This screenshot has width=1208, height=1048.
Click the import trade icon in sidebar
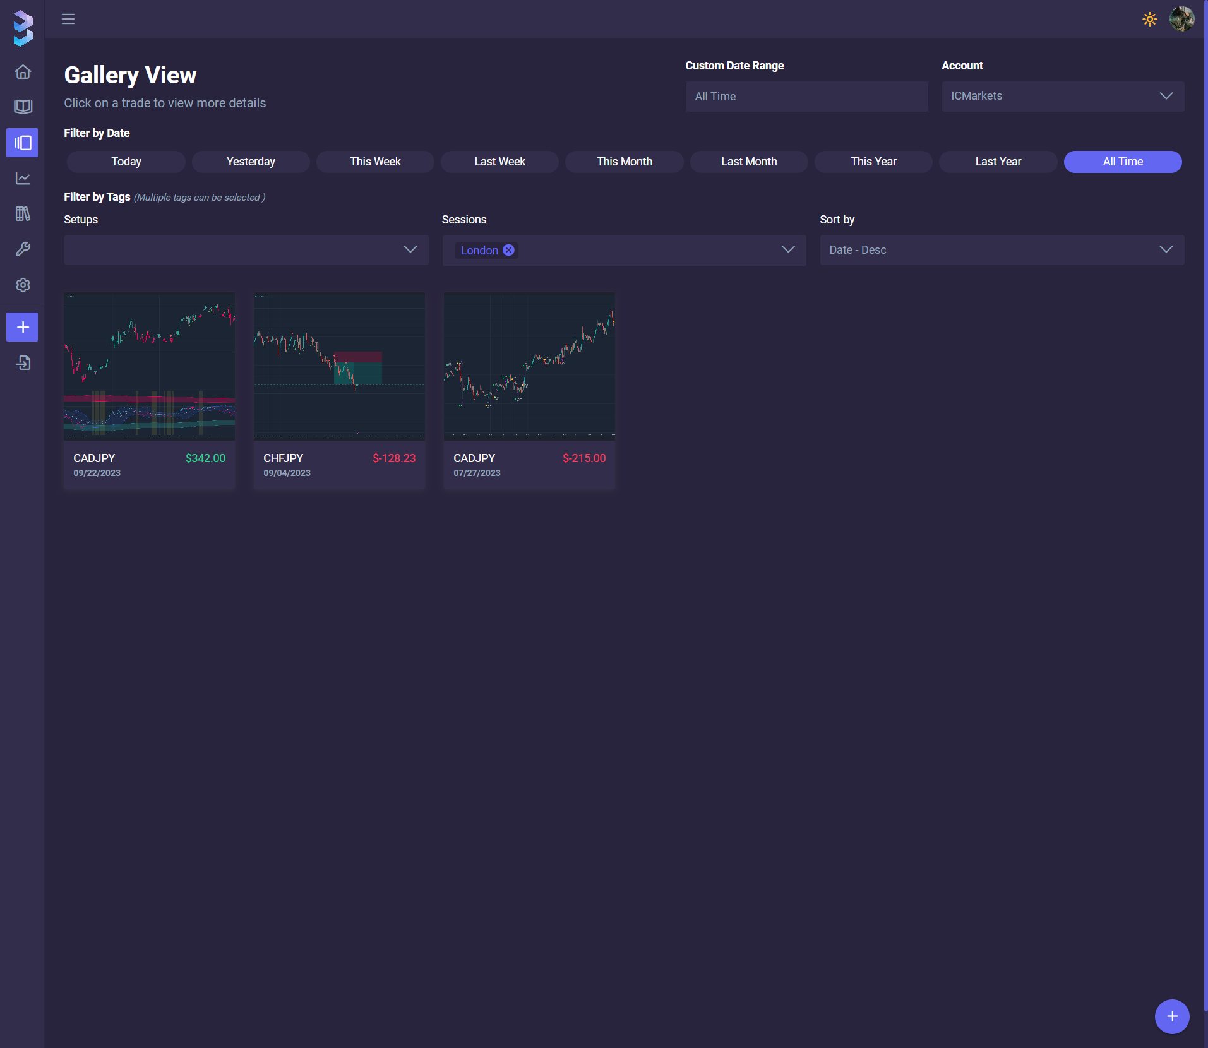coord(23,363)
